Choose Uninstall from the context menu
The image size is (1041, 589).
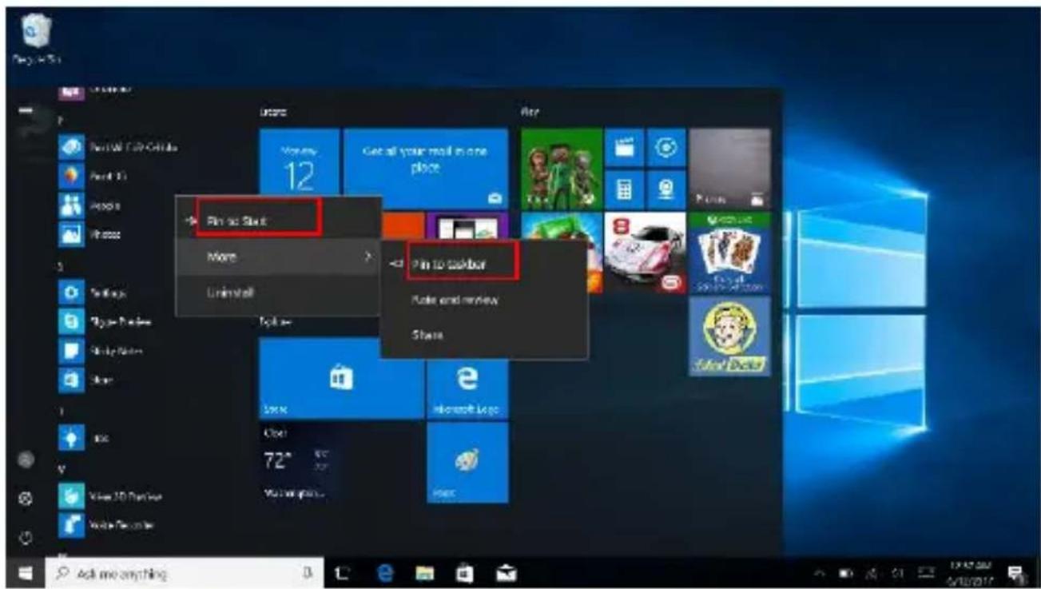(x=278, y=293)
